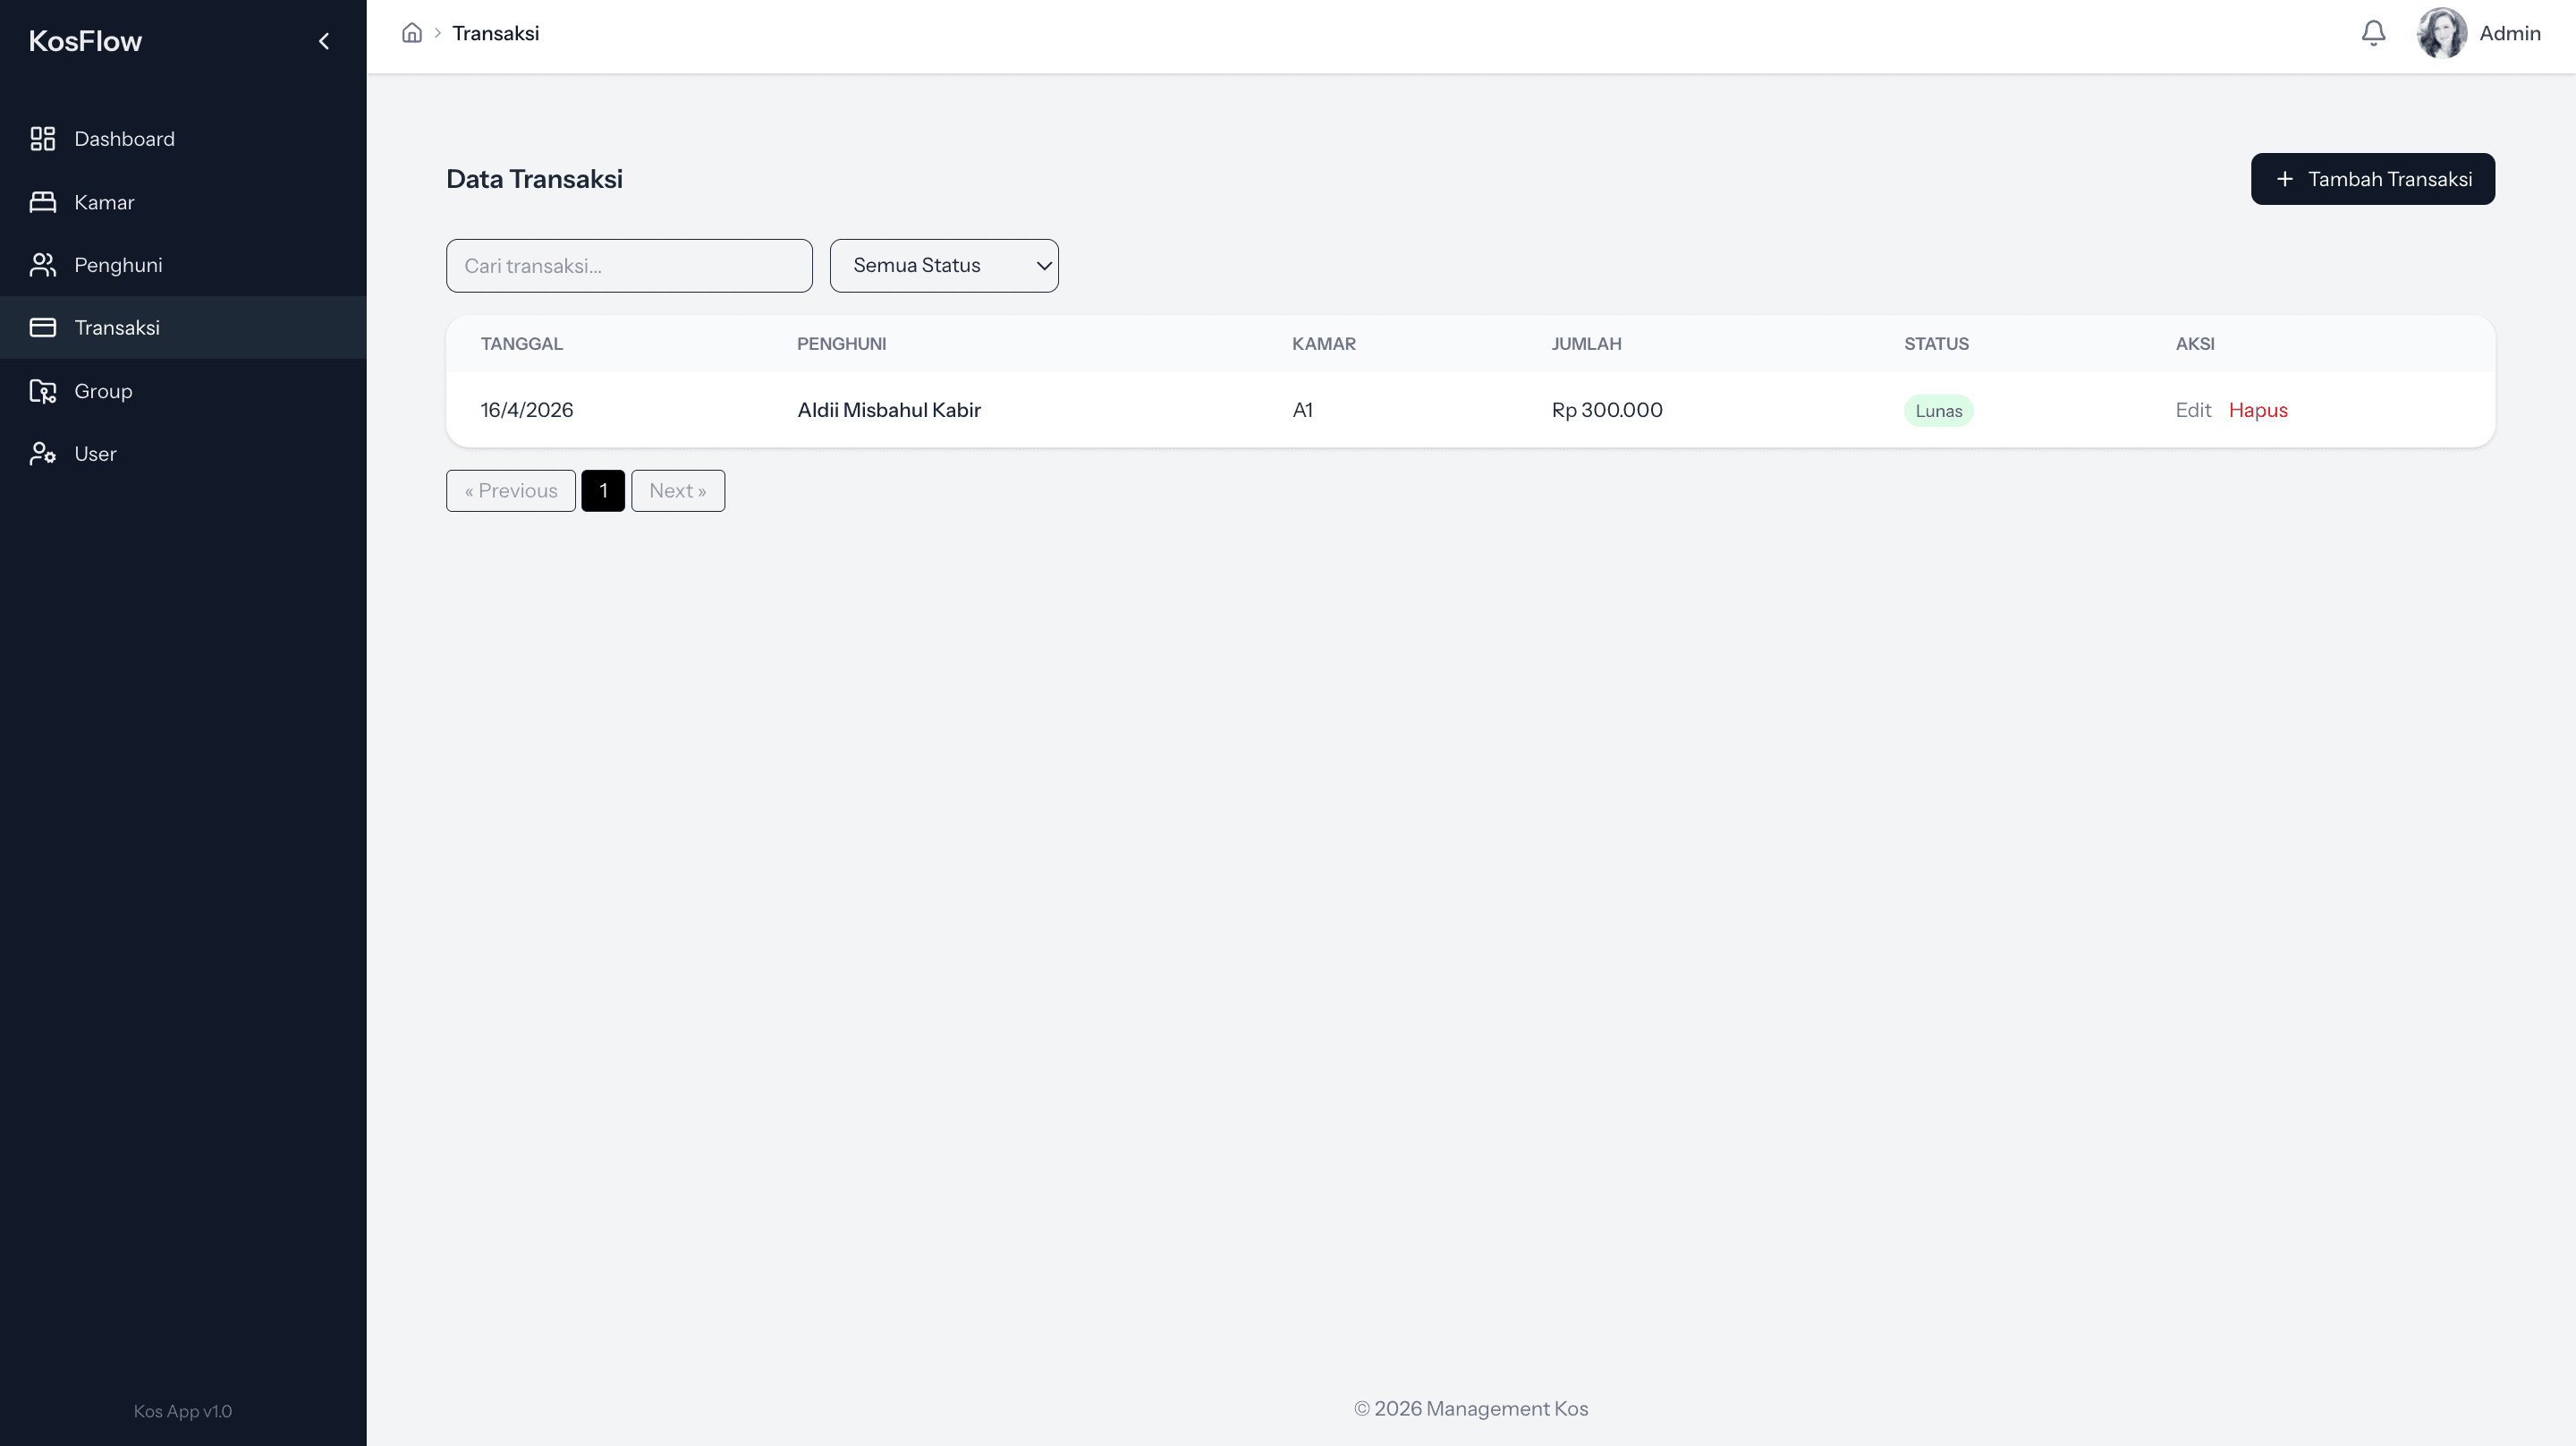
Task: Edit the Aldii Misbahul Kabir transaction
Action: tap(2192, 411)
